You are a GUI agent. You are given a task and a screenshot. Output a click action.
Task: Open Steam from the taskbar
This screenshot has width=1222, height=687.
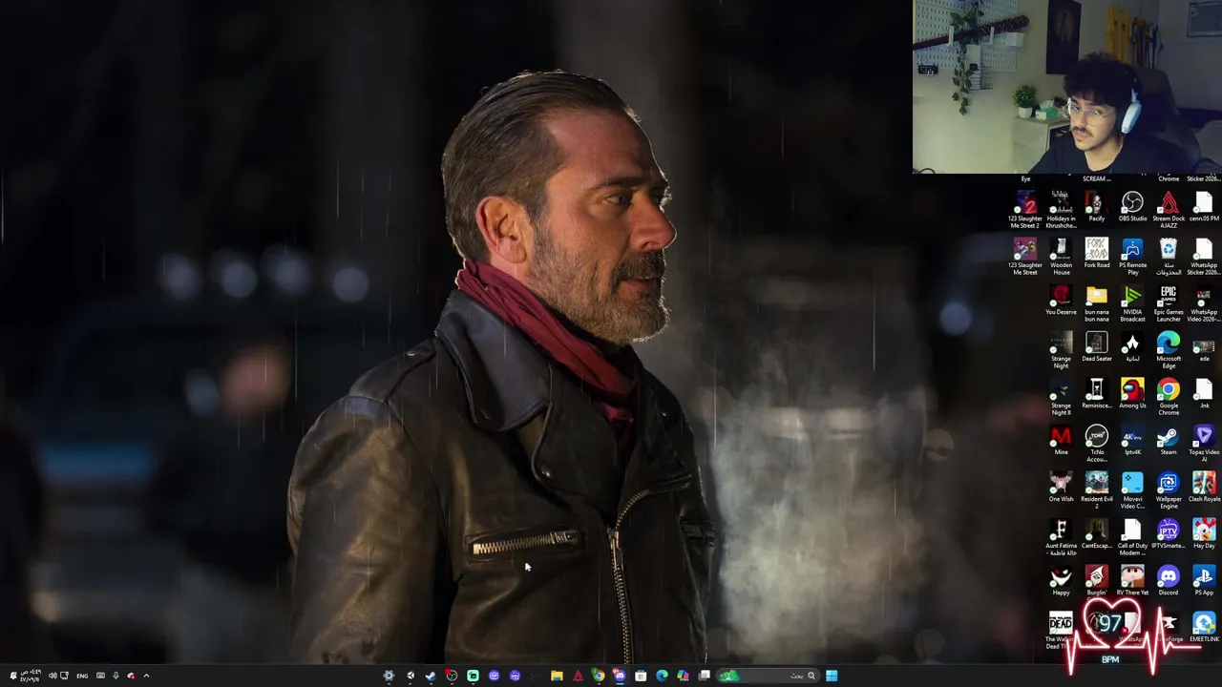click(431, 676)
